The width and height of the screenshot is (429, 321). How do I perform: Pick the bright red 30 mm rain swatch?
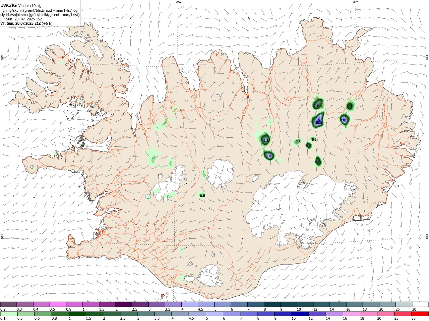tap(420, 314)
